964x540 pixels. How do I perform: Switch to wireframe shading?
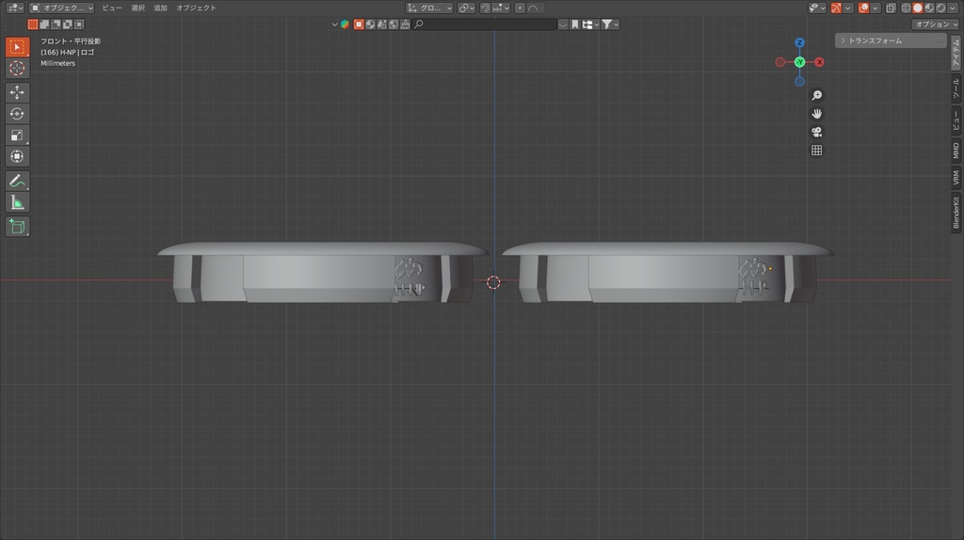click(x=907, y=8)
